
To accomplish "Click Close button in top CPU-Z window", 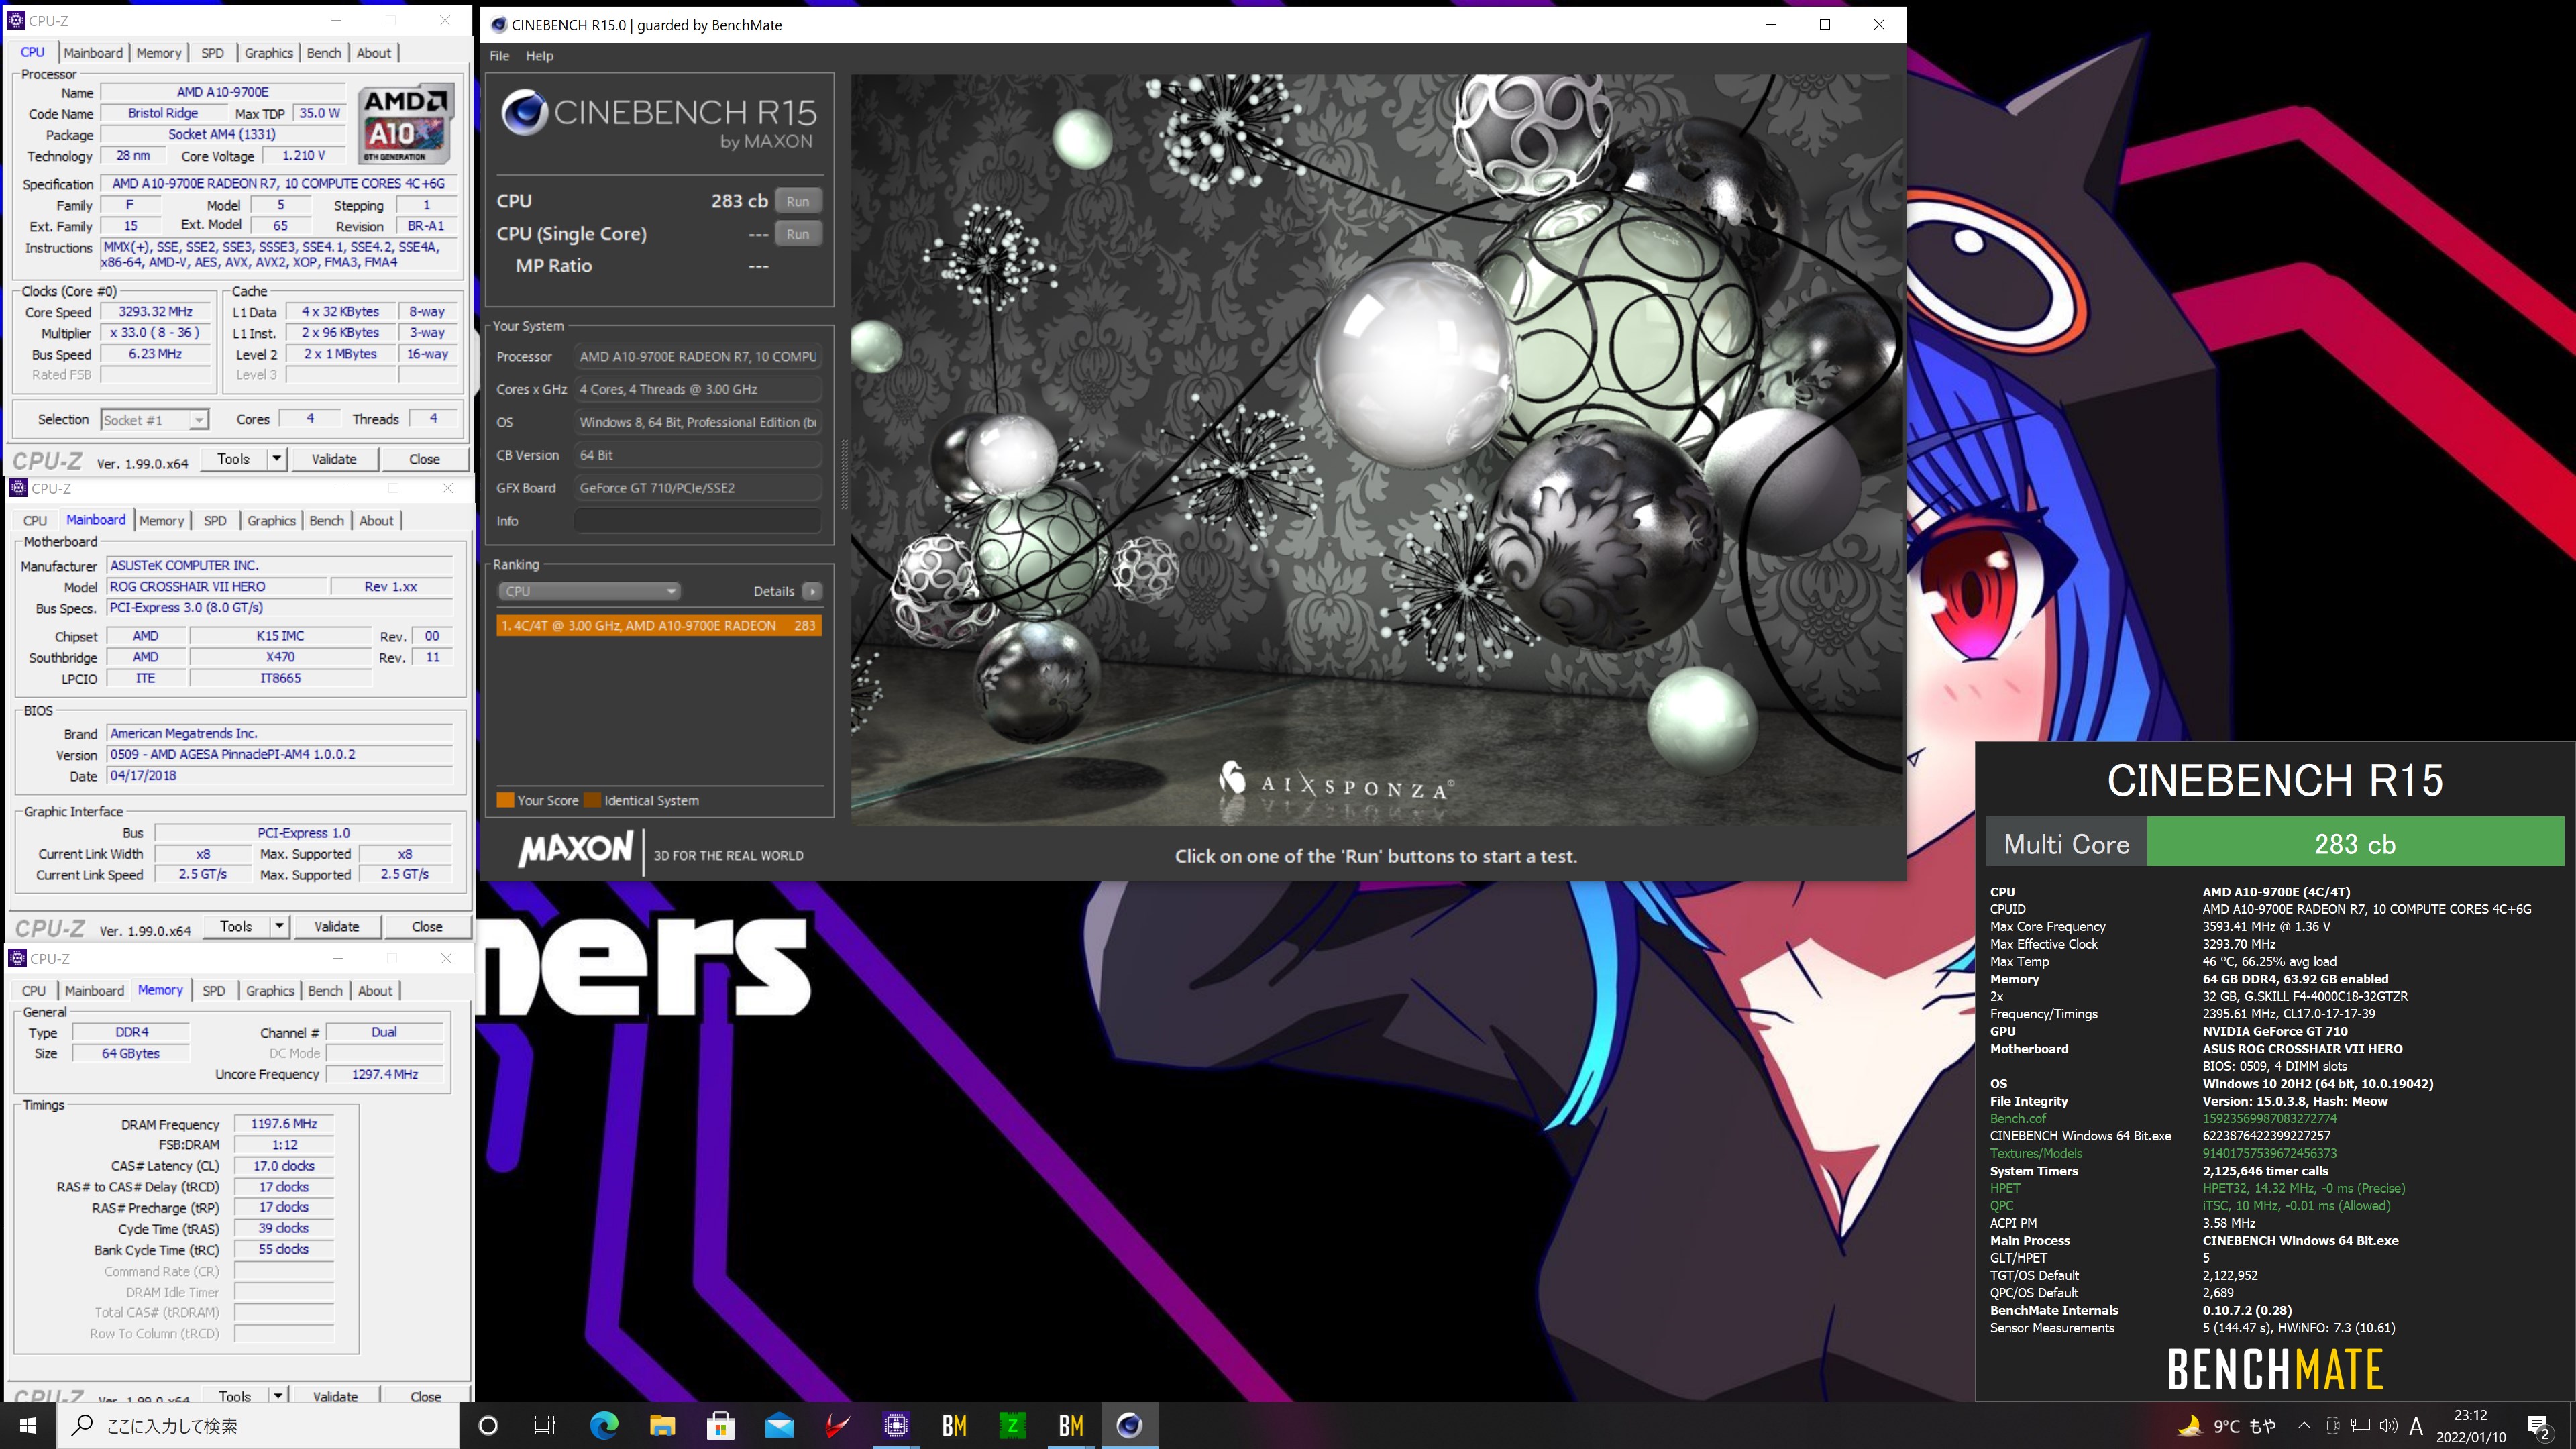I will pos(424,459).
